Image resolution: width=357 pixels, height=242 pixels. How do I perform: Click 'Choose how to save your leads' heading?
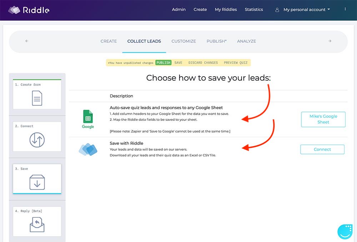[208, 78]
